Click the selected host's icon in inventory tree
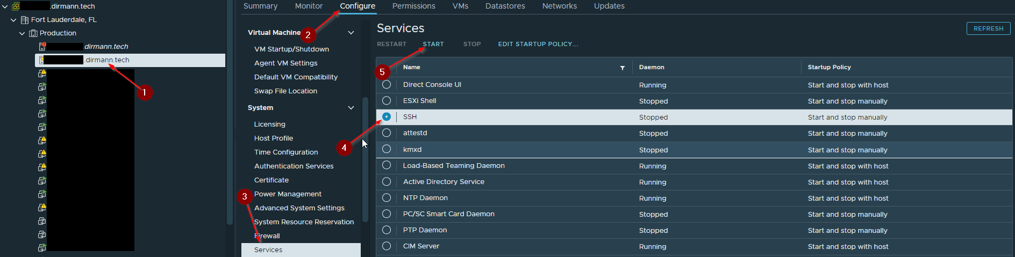This screenshot has width=1015, height=257. coord(41,60)
